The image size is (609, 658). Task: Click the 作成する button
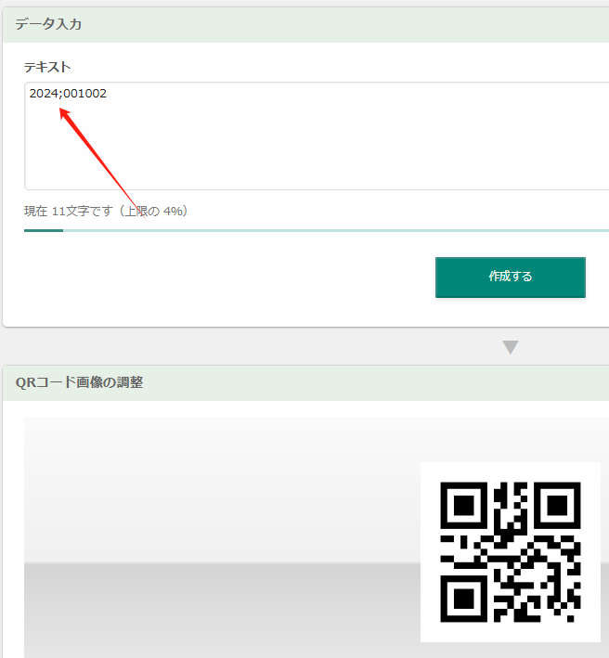point(511,277)
